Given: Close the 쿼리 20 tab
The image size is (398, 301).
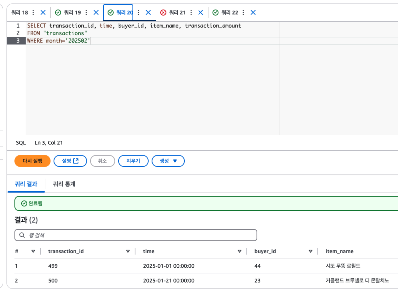Looking at the screenshot, I should pyautogui.click(x=148, y=13).
